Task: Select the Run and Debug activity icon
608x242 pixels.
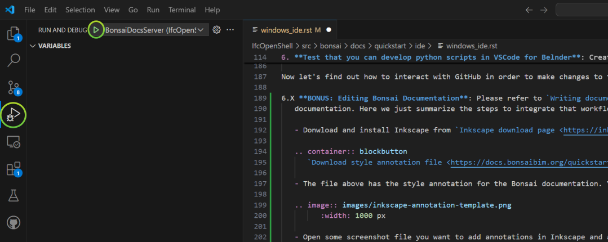Action: (14, 115)
